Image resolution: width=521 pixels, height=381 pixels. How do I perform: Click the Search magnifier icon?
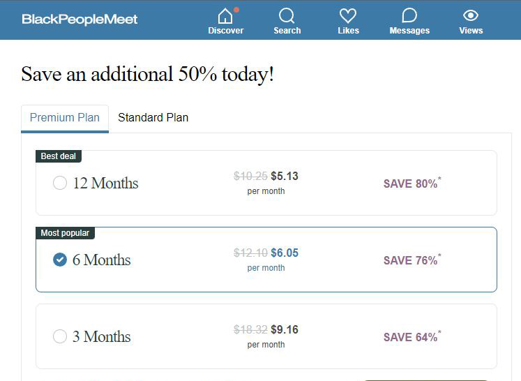point(287,15)
